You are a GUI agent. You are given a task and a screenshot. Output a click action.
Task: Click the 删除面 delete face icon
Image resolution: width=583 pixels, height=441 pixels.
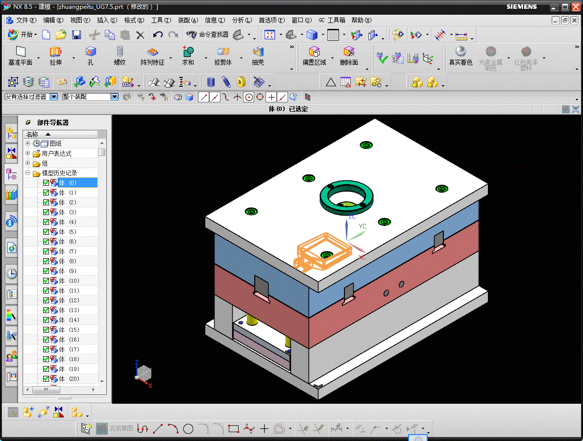tap(349, 51)
